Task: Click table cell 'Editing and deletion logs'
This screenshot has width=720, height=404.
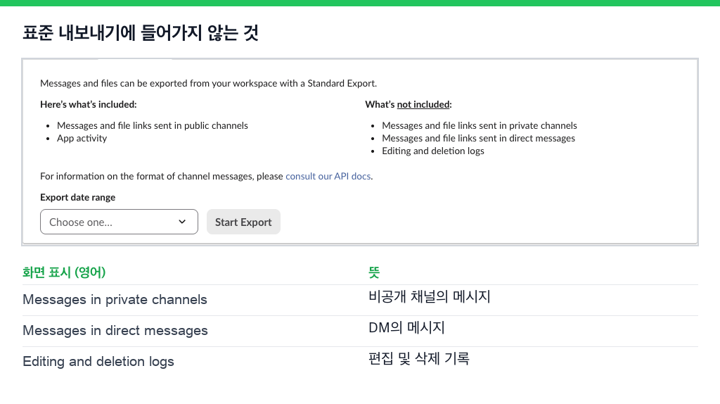Action: (x=98, y=362)
